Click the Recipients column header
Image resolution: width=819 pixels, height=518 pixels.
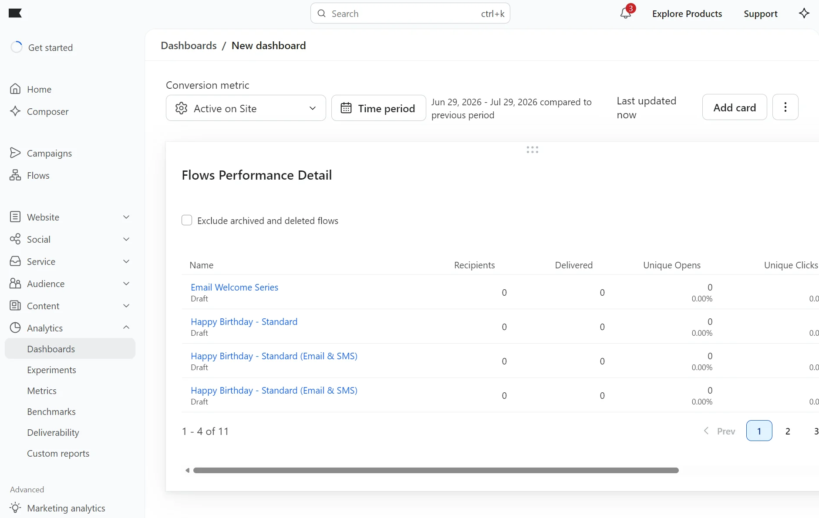click(x=474, y=265)
